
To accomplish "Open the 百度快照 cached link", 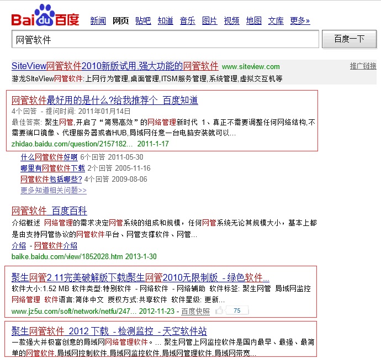I will pos(195,311).
